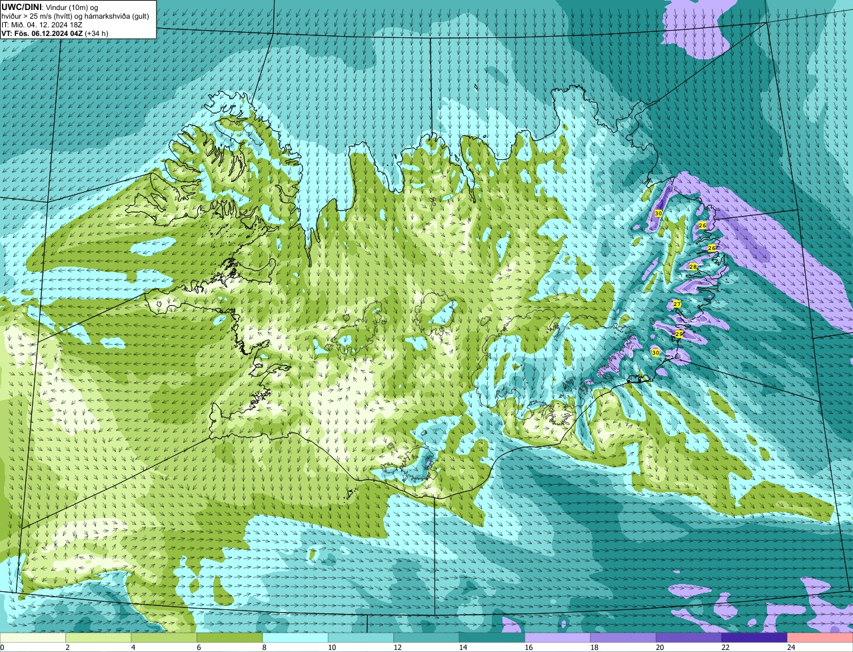The image size is (853, 652).
Task: Click the legend scale value 6
Action: pyautogui.click(x=199, y=647)
